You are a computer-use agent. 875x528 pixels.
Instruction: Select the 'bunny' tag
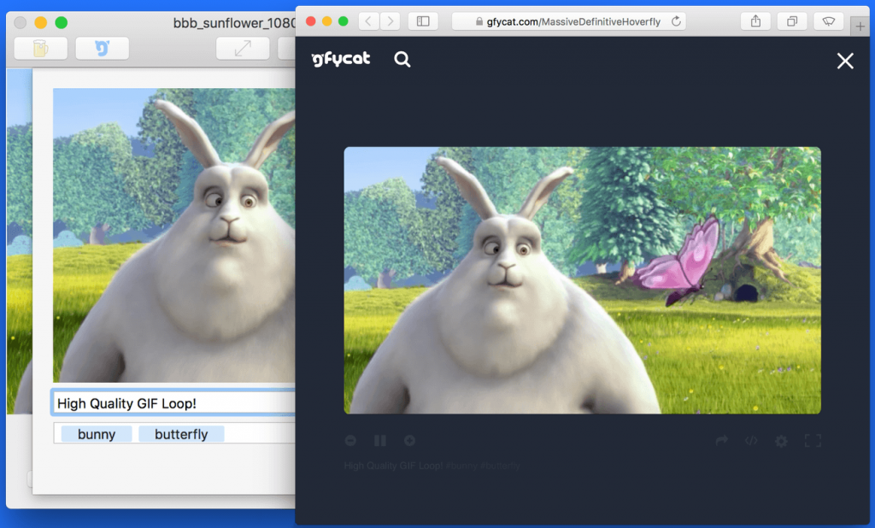click(x=97, y=434)
